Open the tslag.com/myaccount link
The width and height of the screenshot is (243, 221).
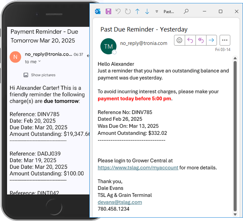coord(138,168)
